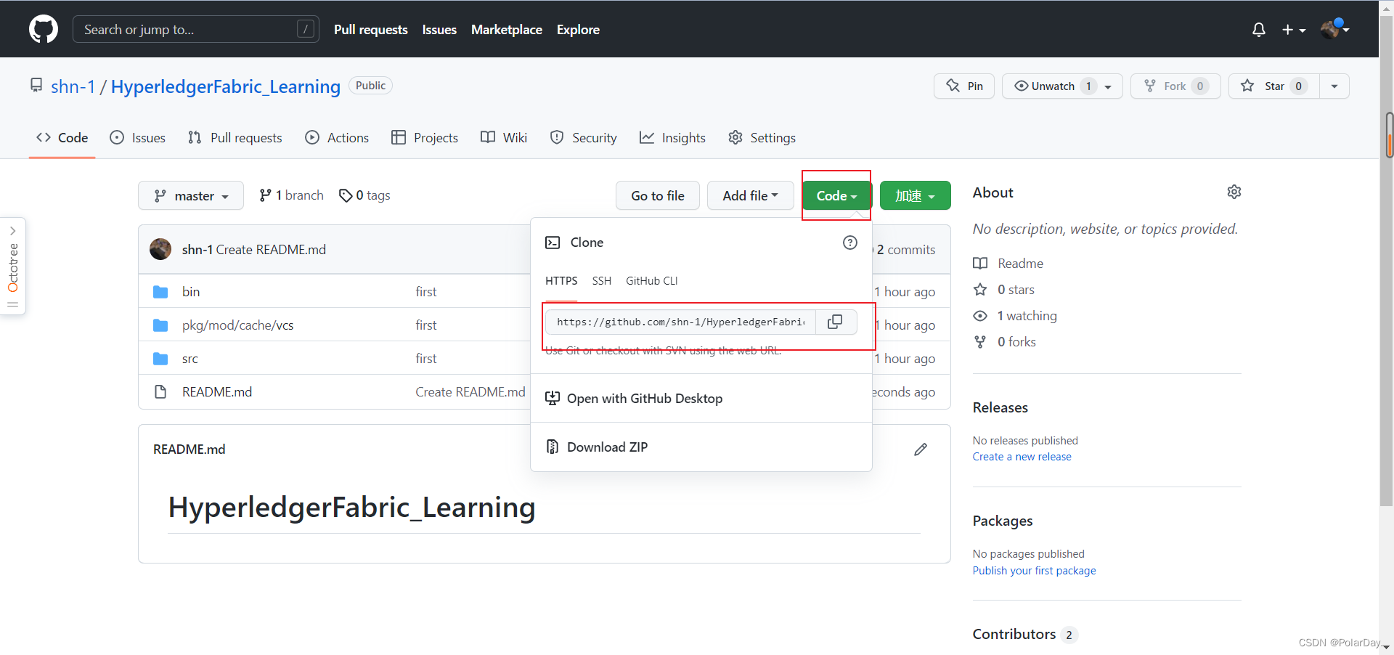Open the 加速 dropdown button
1394x655 pixels.
pos(915,195)
